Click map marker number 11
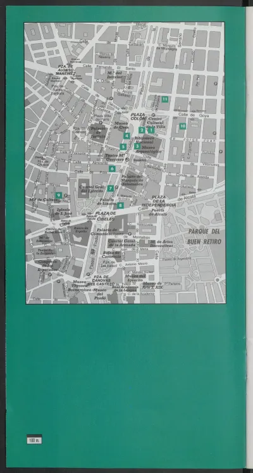253x473 pixels. point(164,99)
